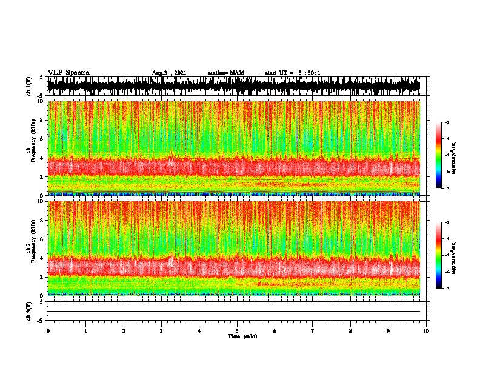The width and height of the screenshot is (480, 371).
Task: Click the "-7" label on ch.1 color bar
Action: tap(447, 188)
